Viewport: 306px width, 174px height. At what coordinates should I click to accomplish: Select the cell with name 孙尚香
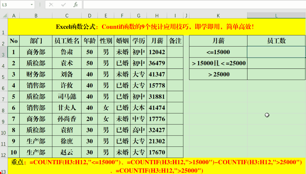(67, 119)
